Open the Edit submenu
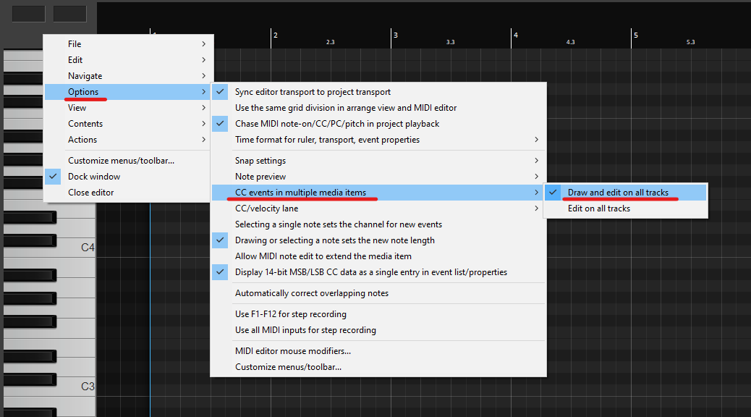Viewport: 751px width, 417px height. [x=128, y=60]
